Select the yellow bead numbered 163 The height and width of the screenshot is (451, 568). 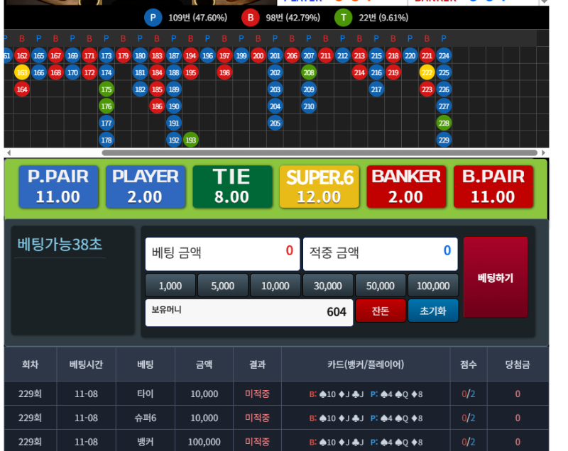coord(22,72)
